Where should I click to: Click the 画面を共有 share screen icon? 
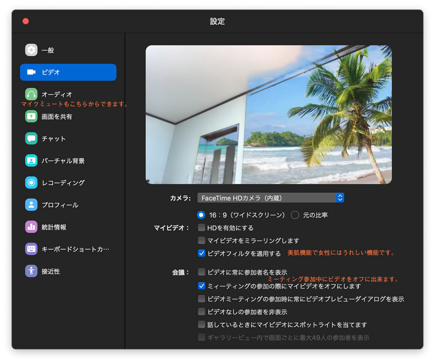31,116
